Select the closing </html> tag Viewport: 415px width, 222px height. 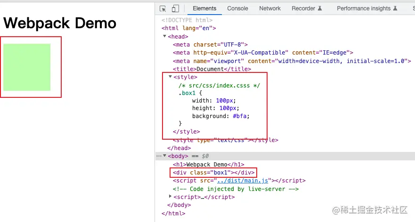click(x=173, y=213)
